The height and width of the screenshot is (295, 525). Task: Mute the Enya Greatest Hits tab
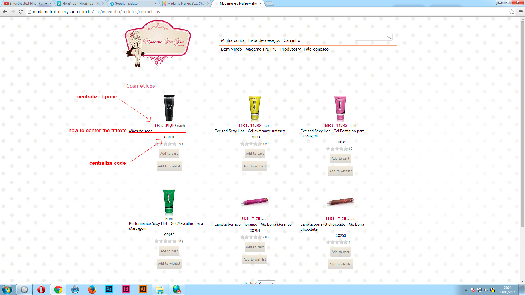(46, 4)
